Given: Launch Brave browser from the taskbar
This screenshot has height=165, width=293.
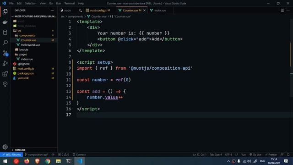Looking at the screenshot, I should click(37, 161).
